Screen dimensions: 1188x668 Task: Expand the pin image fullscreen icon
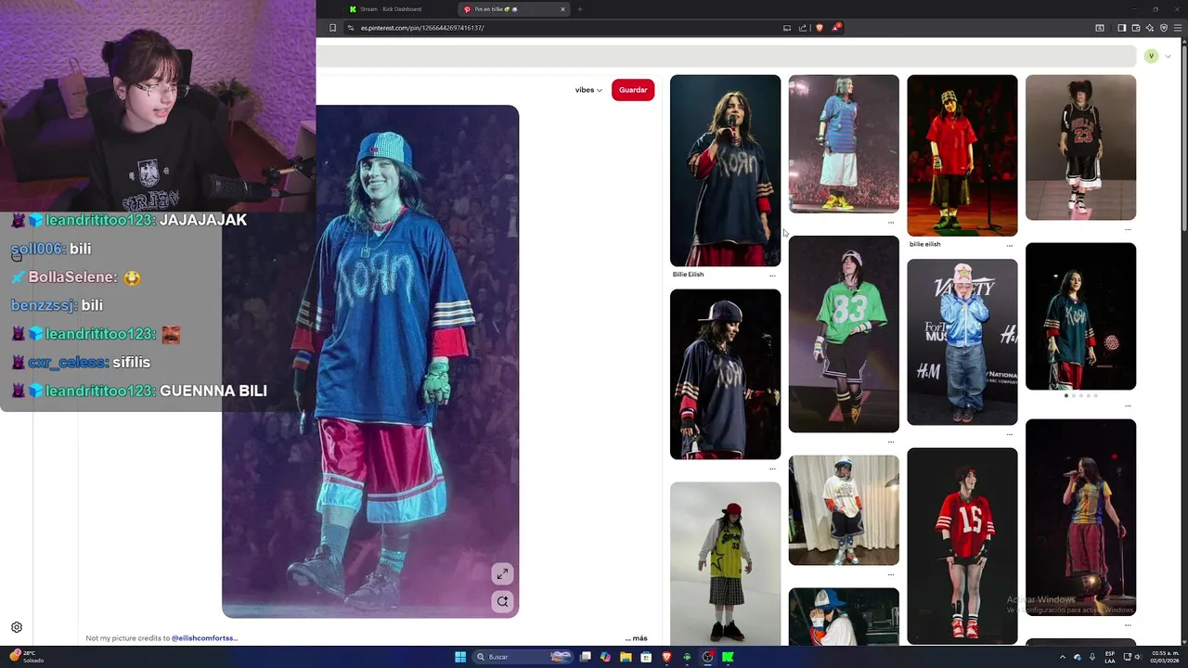coord(502,574)
